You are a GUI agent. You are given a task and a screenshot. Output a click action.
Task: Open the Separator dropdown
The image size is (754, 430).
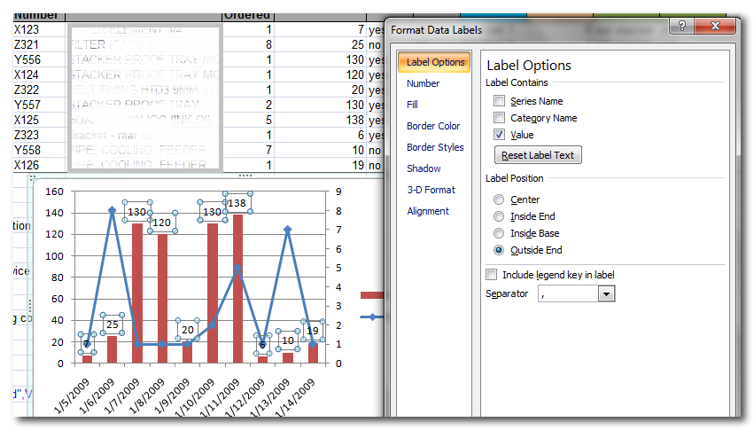pyautogui.click(x=606, y=293)
